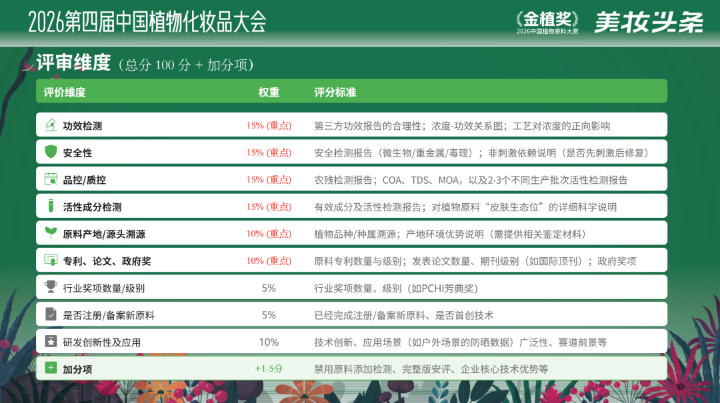This screenshot has height=403, width=720.
Task: Click the green plus icon beside 加分项
Action: (x=51, y=368)
